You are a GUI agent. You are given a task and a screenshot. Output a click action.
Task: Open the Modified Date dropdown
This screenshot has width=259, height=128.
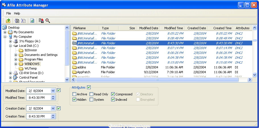53,91
